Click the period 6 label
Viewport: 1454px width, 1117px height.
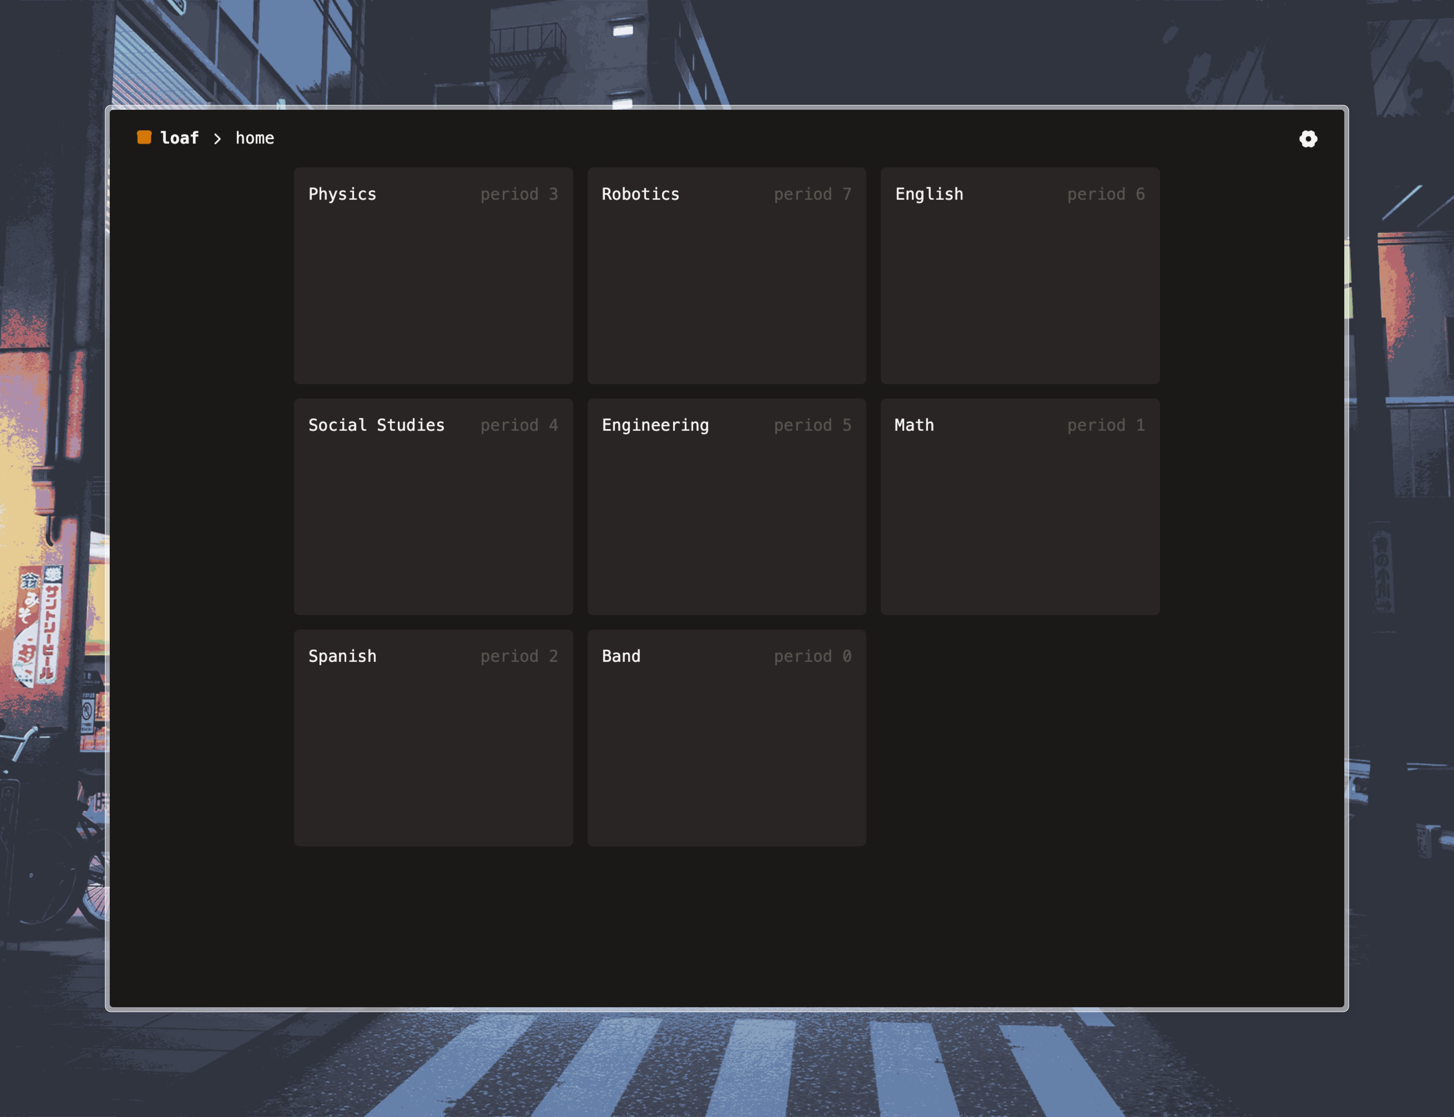pyautogui.click(x=1105, y=194)
